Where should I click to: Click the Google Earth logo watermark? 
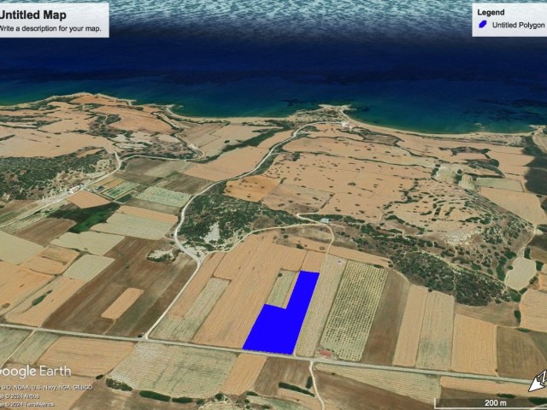coord(35,372)
